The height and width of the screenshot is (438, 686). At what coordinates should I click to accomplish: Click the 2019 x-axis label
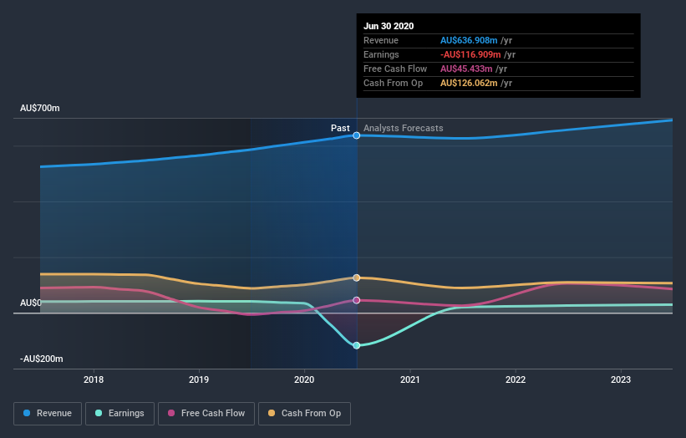pos(199,379)
